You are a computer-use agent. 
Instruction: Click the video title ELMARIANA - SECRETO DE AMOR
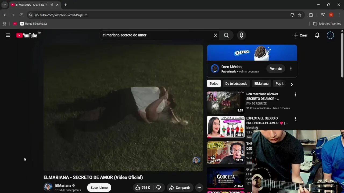[x=93, y=177]
